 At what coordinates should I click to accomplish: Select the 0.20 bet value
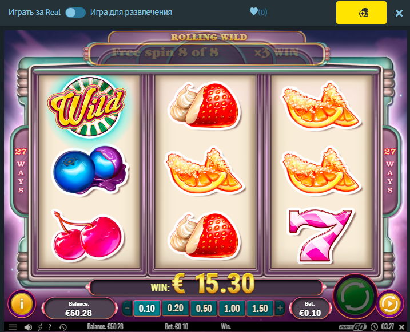(175, 308)
